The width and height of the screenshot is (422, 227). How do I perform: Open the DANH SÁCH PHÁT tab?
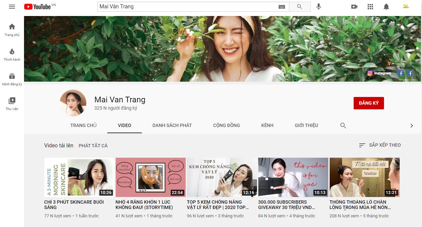coord(172,125)
